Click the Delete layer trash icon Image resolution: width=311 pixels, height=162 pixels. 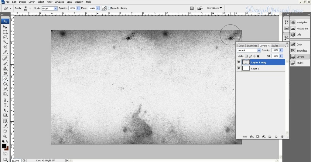(282, 137)
